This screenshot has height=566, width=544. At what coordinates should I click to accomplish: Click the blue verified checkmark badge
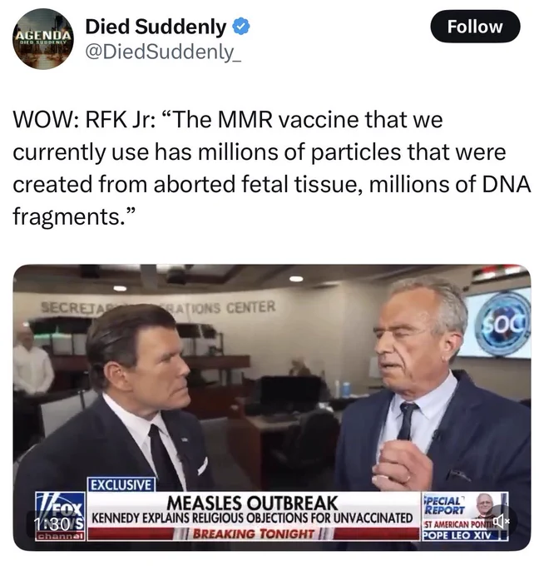coord(241,27)
